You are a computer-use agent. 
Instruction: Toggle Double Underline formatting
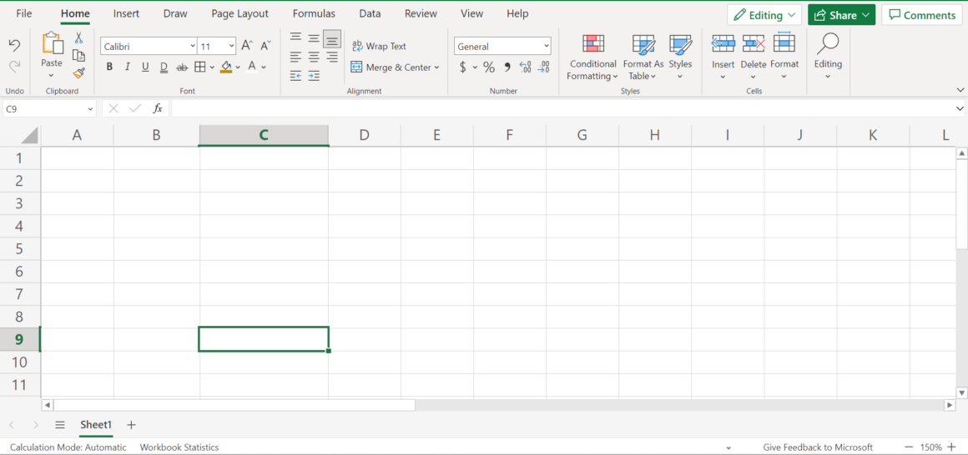(x=164, y=67)
